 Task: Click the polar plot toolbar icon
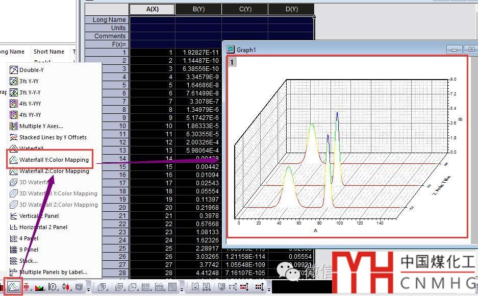(53, 287)
